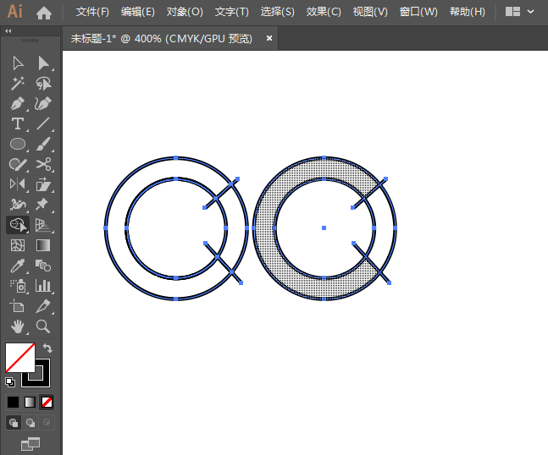Select the Mesh tool
This screenshot has height=455, width=548.
coord(18,245)
